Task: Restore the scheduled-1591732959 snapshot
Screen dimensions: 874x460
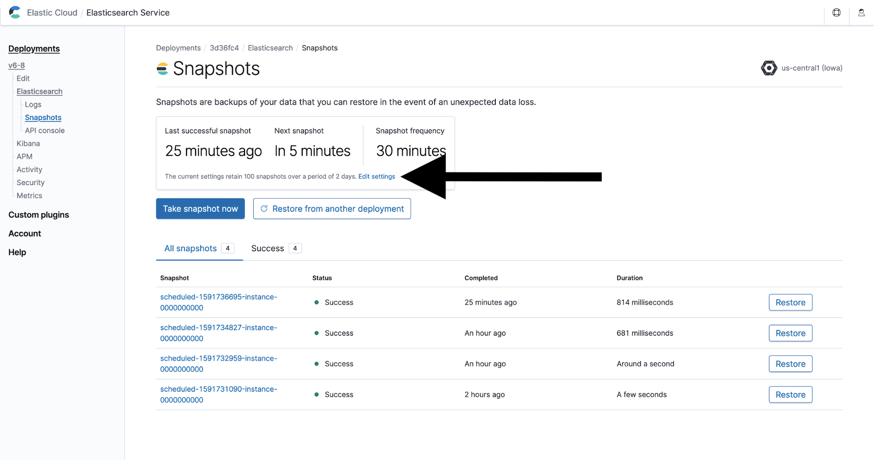Action: tap(790, 364)
